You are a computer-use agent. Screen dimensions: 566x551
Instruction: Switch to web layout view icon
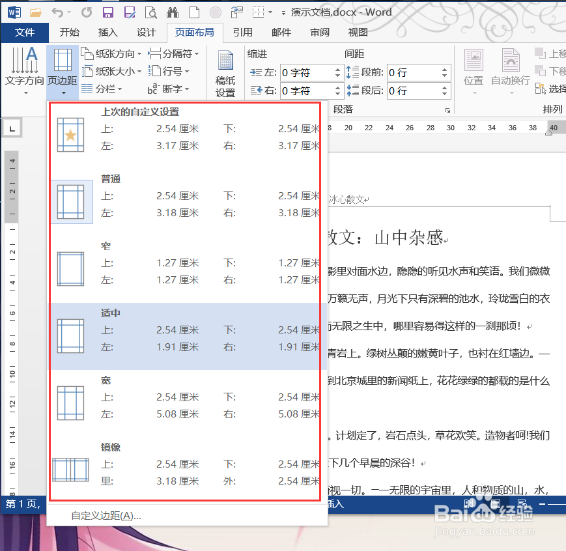coord(522,503)
